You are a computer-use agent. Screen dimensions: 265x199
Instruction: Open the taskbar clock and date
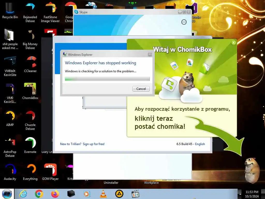tap(252, 194)
